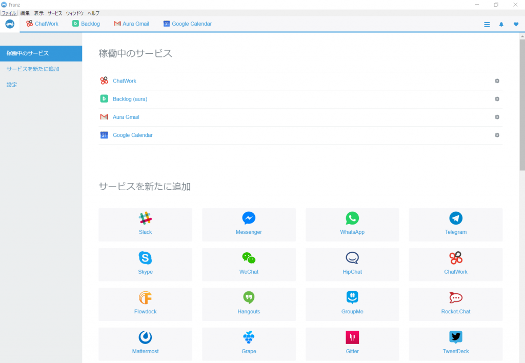525x363 pixels.
Task: Click the heart icon in the top bar
Action: [516, 24]
